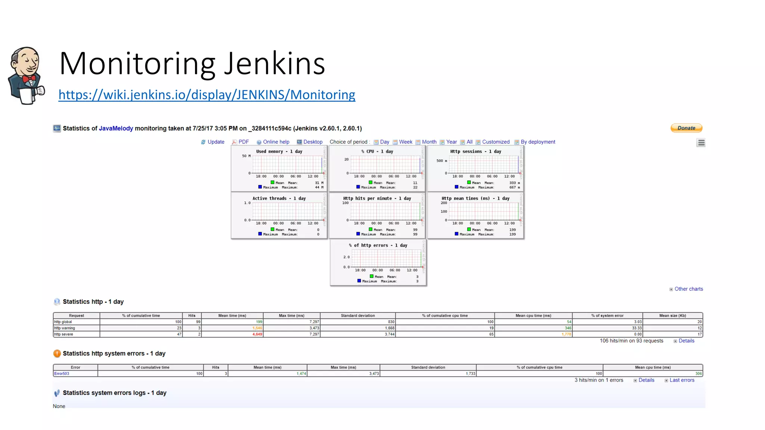Open the Customized period option
Image resolution: width=765 pixels, height=430 pixels.
(496, 142)
